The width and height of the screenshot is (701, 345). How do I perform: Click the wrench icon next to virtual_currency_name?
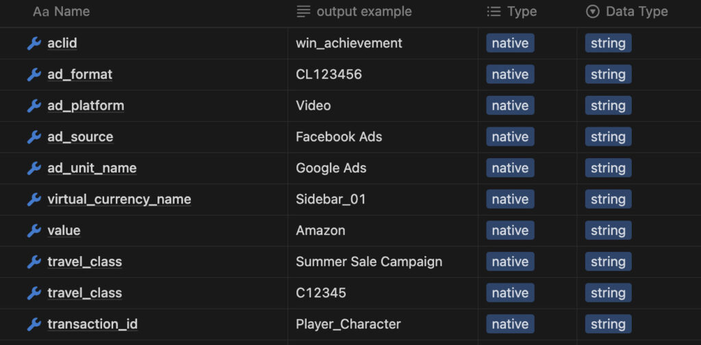pos(34,200)
